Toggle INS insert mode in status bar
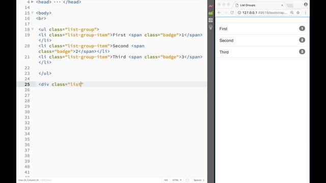Viewport: 326px width, 183px height. [x=166, y=180]
